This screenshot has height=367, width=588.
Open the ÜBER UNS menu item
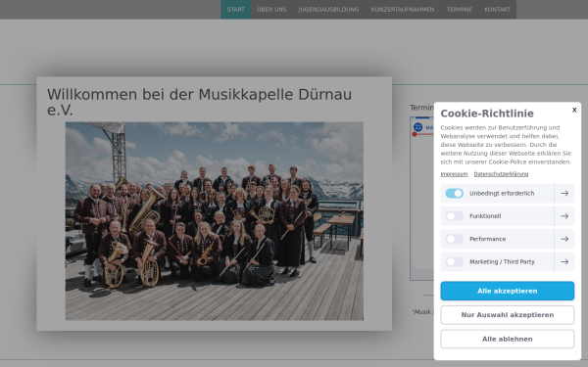(x=271, y=10)
